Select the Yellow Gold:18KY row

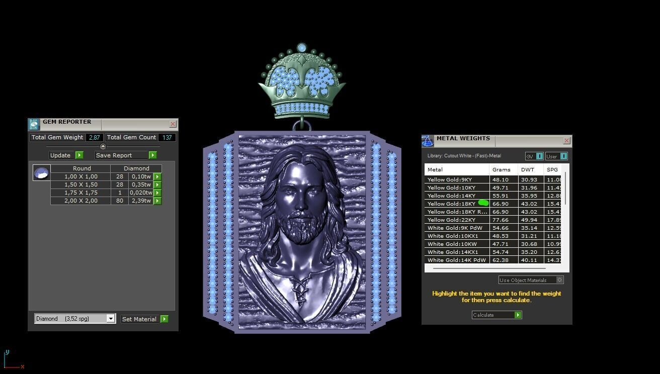[493, 204]
